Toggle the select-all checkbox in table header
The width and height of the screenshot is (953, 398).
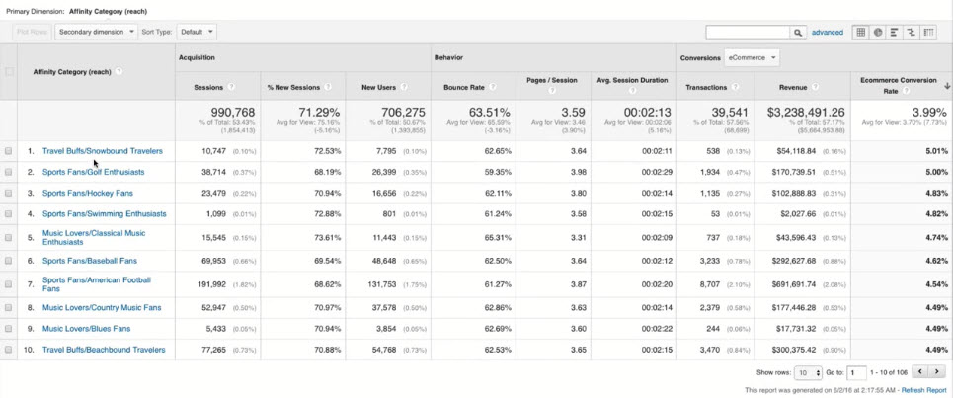click(9, 71)
